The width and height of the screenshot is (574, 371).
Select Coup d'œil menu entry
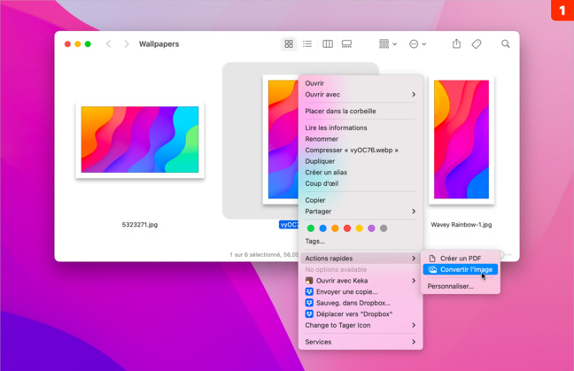click(361, 183)
